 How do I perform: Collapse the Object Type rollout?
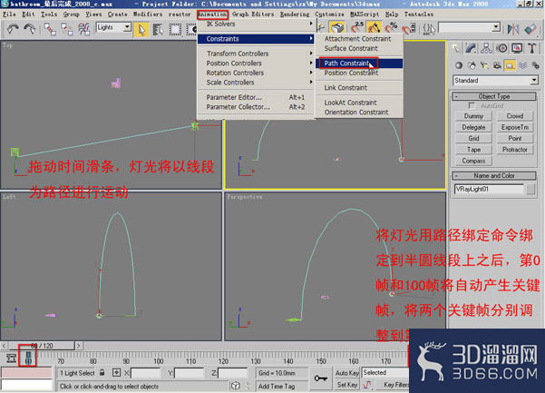(x=494, y=96)
